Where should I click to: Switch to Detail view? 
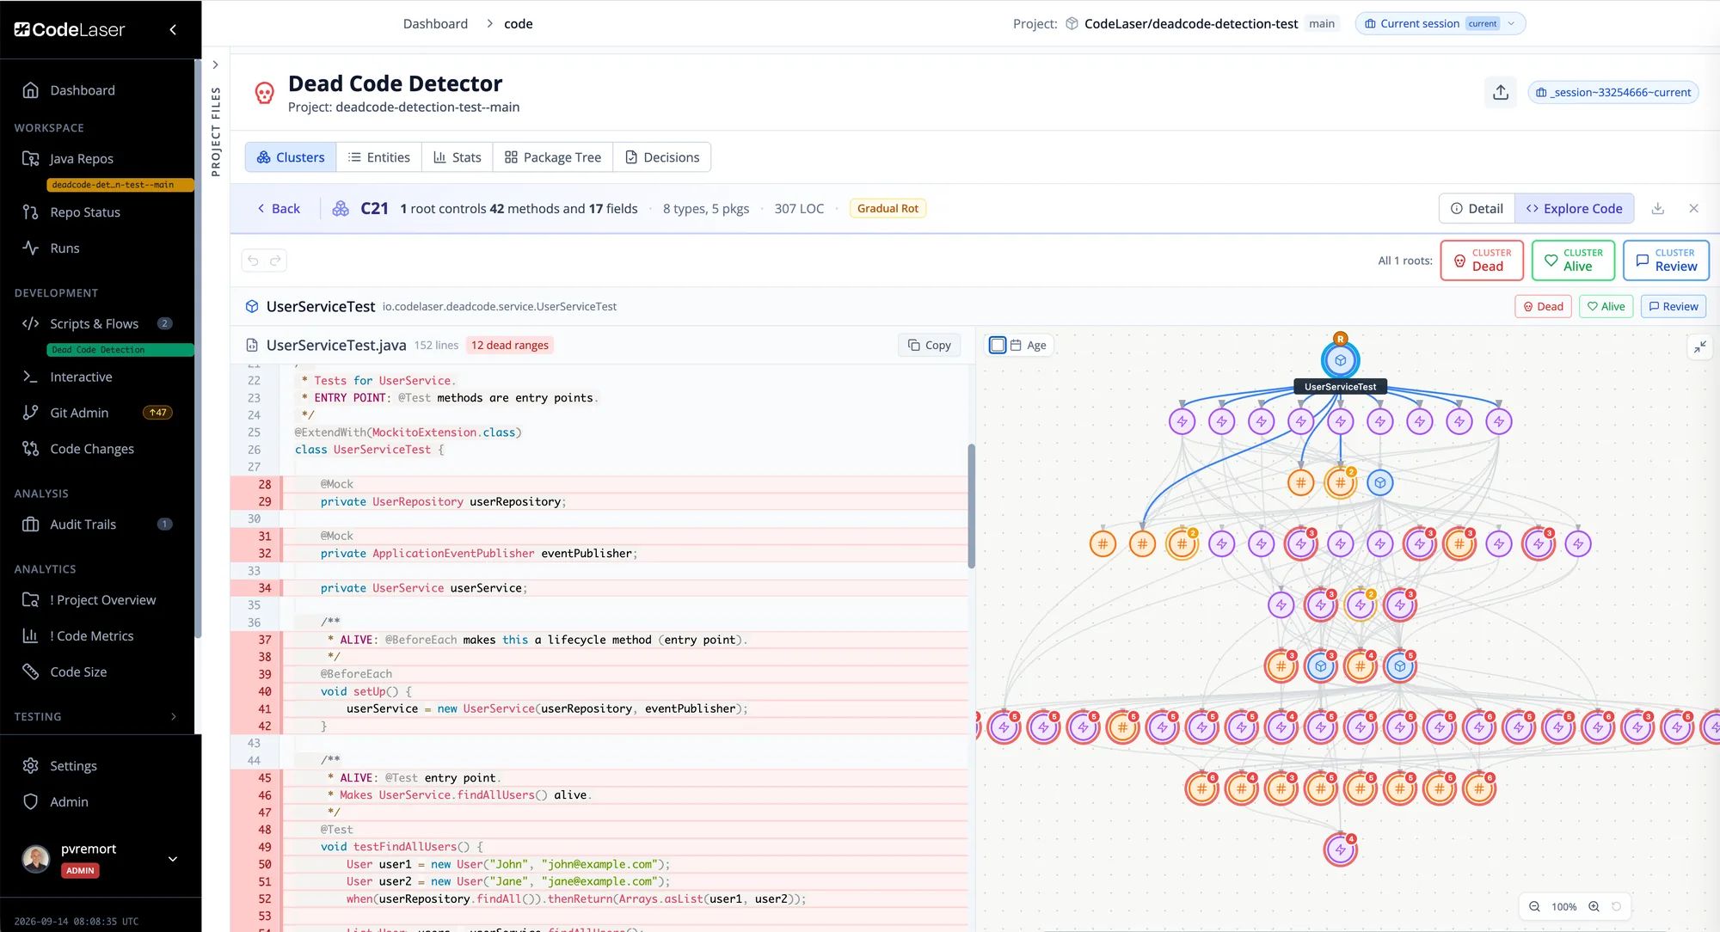pyautogui.click(x=1477, y=209)
